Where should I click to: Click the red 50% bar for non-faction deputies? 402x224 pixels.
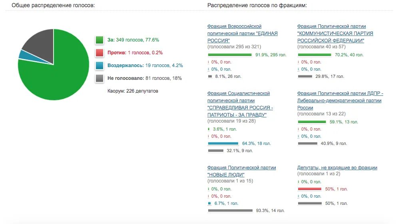[310, 189]
